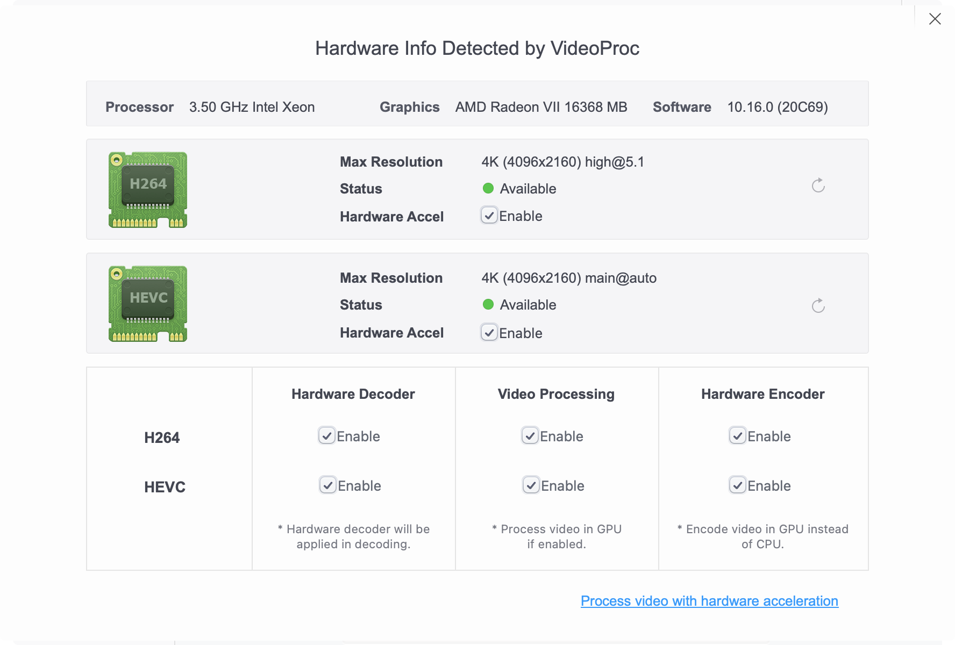Click the green H264 Available status dot

(x=488, y=188)
